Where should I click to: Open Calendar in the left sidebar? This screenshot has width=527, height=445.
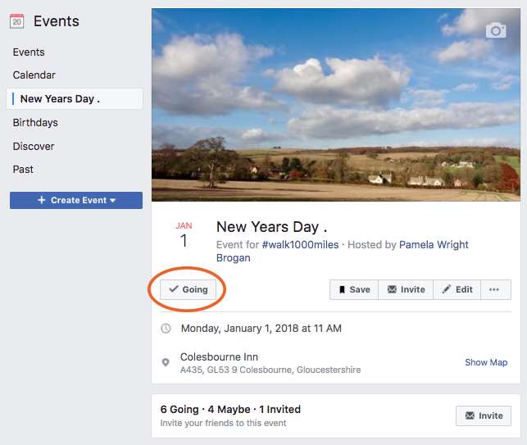(x=34, y=75)
